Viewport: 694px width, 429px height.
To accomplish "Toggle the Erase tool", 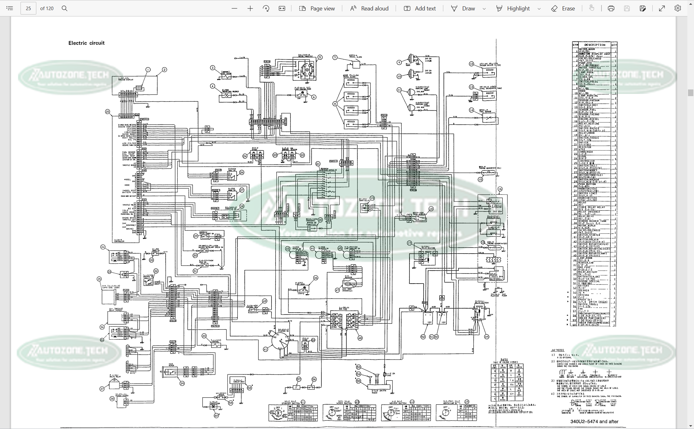I will coord(563,9).
